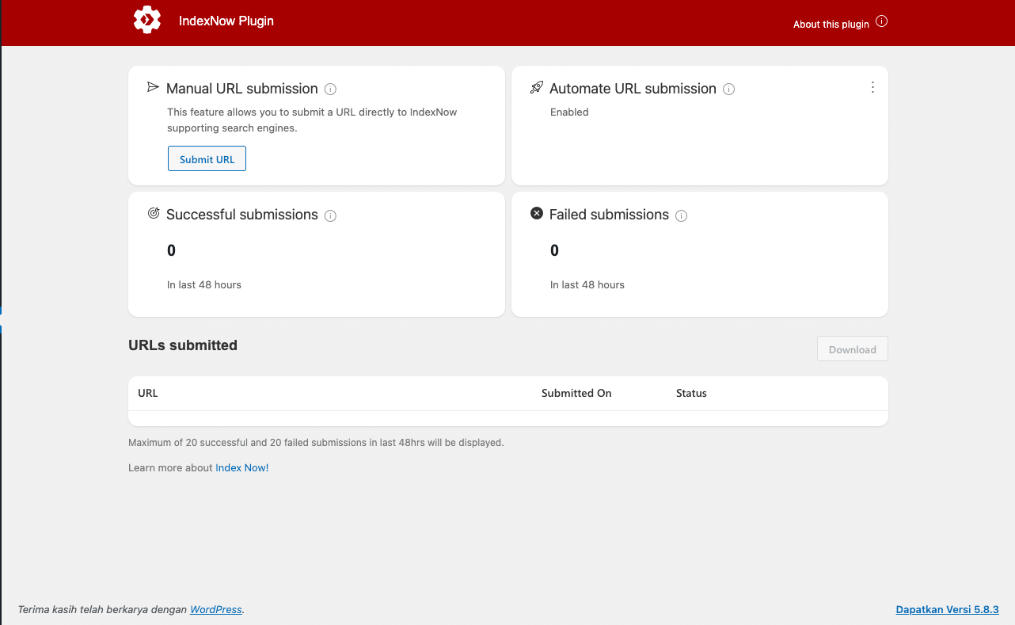
Task: Click the Download button for submitted URLs
Action: 853,349
